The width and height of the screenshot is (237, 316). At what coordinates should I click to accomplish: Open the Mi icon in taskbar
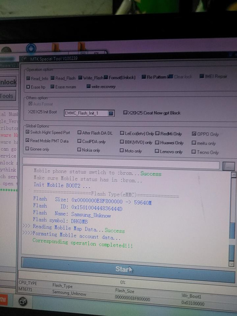[4, 300]
